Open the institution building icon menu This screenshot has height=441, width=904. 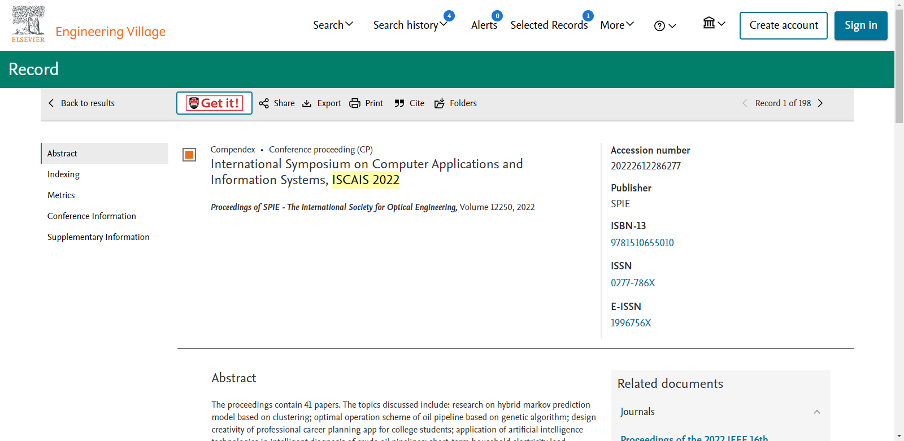(x=714, y=23)
